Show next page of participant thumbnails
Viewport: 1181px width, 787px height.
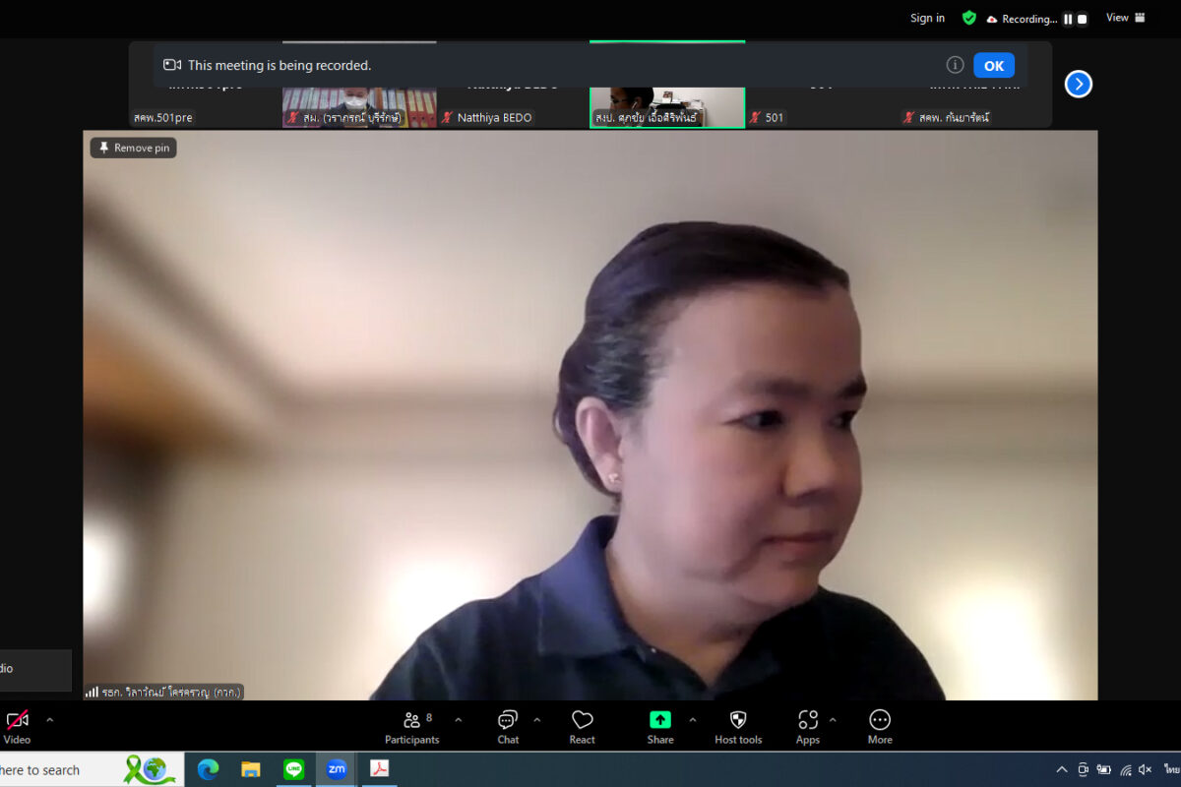(1079, 84)
